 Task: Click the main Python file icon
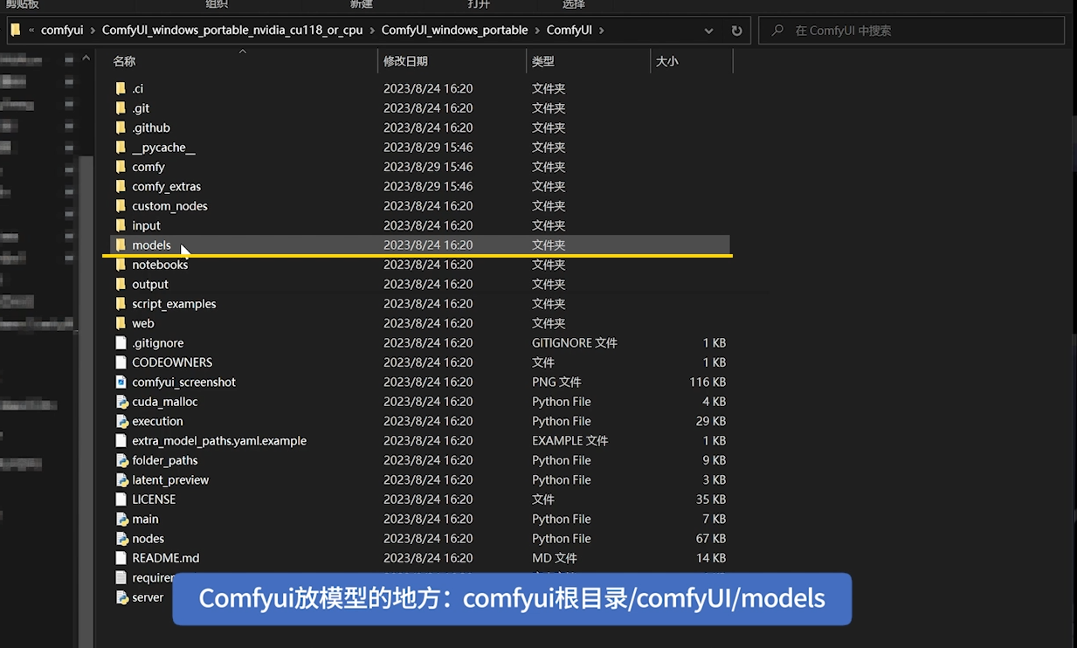click(122, 519)
